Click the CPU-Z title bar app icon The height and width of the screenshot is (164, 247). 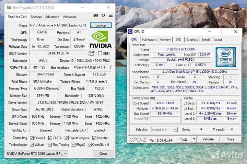130,32
